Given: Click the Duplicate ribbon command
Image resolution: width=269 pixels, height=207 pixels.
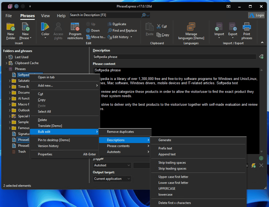Looking at the screenshot, I should (x=117, y=24).
